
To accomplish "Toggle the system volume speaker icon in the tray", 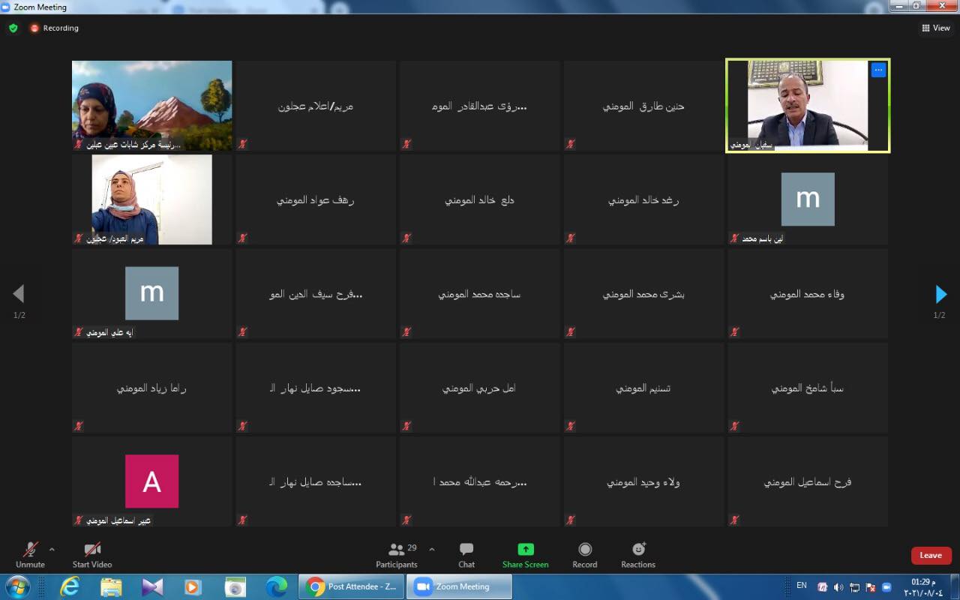I will click(838, 586).
